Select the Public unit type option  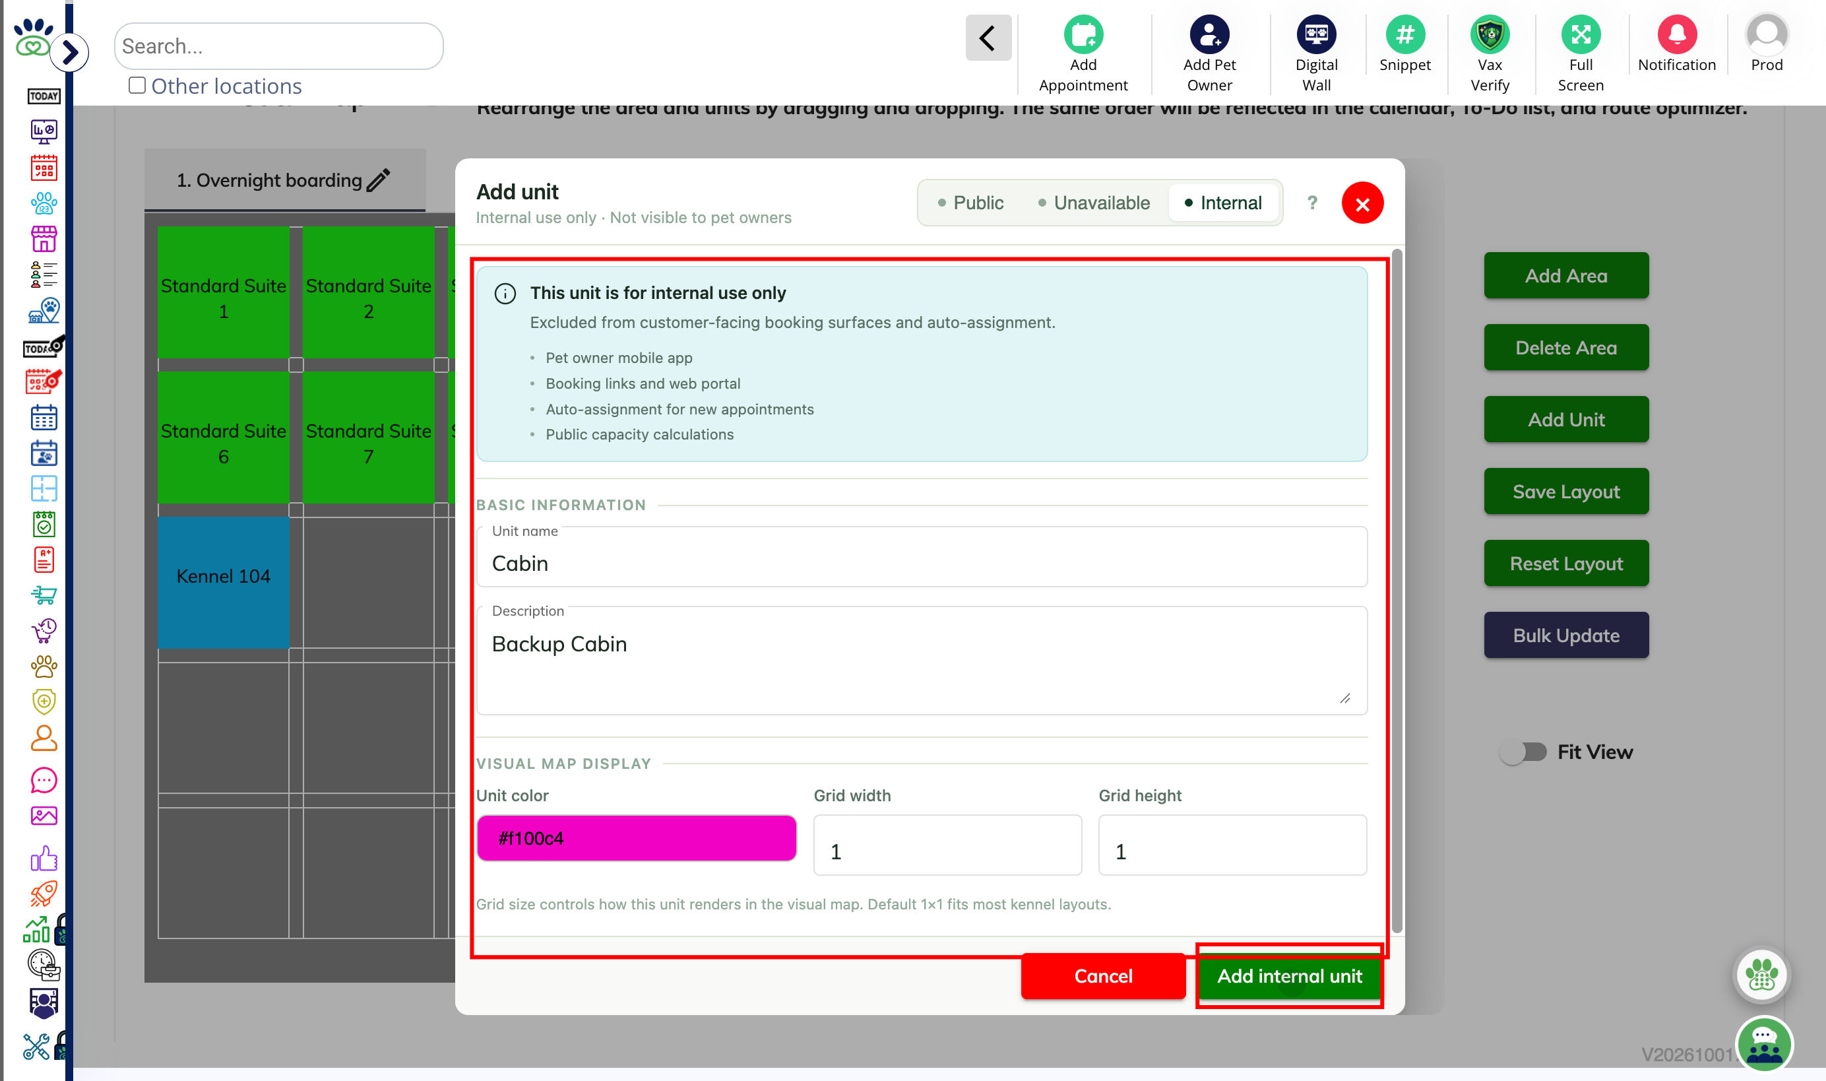[x=970, y=203]
